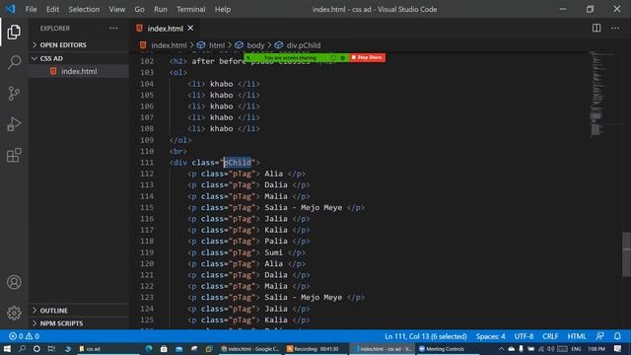Open Windows taskbar search
Image resolution: width=631 pixels, height=355 pixels.
[x=22, y=348]
